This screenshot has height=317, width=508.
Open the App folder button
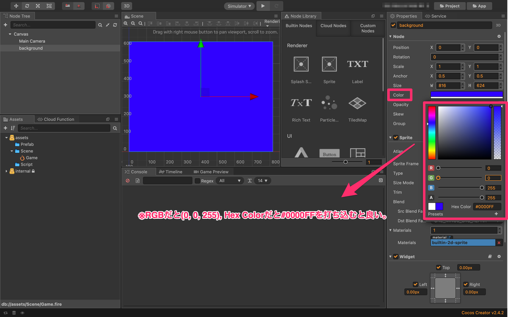pos(479,6)
